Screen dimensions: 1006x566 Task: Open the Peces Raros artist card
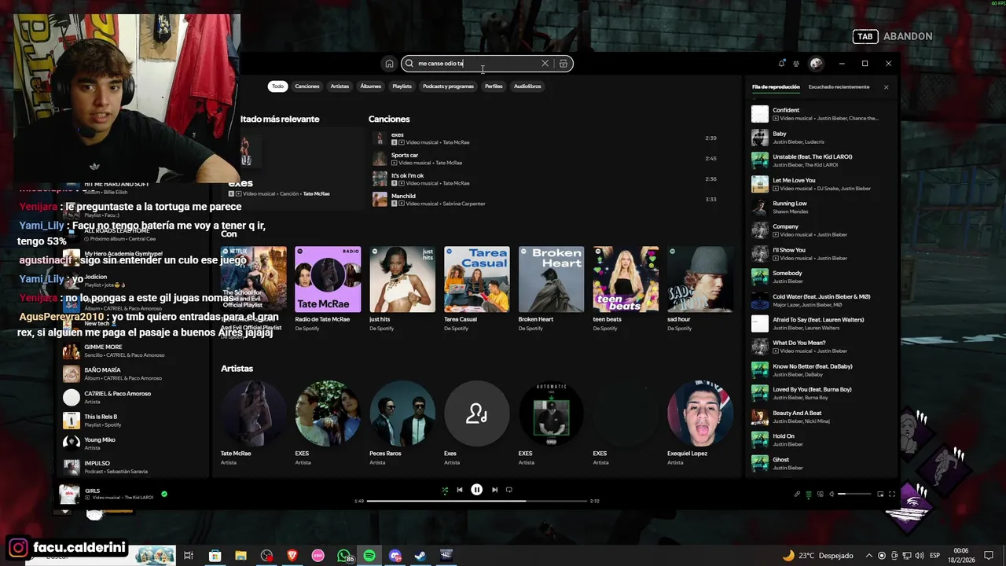[402, 424]
